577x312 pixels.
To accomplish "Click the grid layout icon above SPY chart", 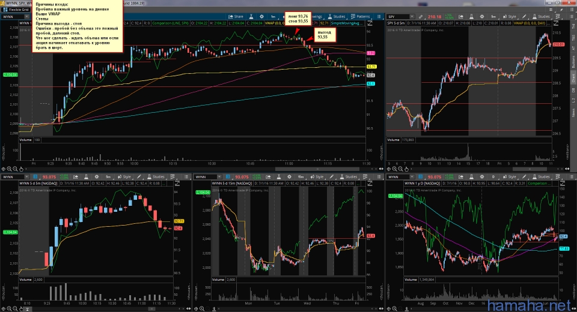I will 551,10.
